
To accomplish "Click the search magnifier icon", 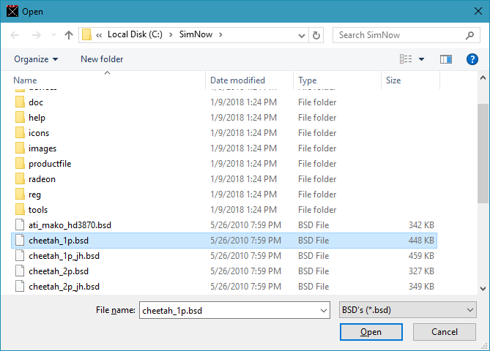I will 470,35.
